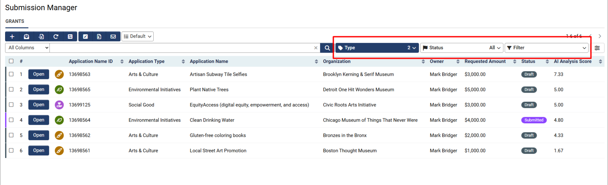Click the '$5,000.00' requested amount
Screen dimensions: 608x185
coord(475,89)
